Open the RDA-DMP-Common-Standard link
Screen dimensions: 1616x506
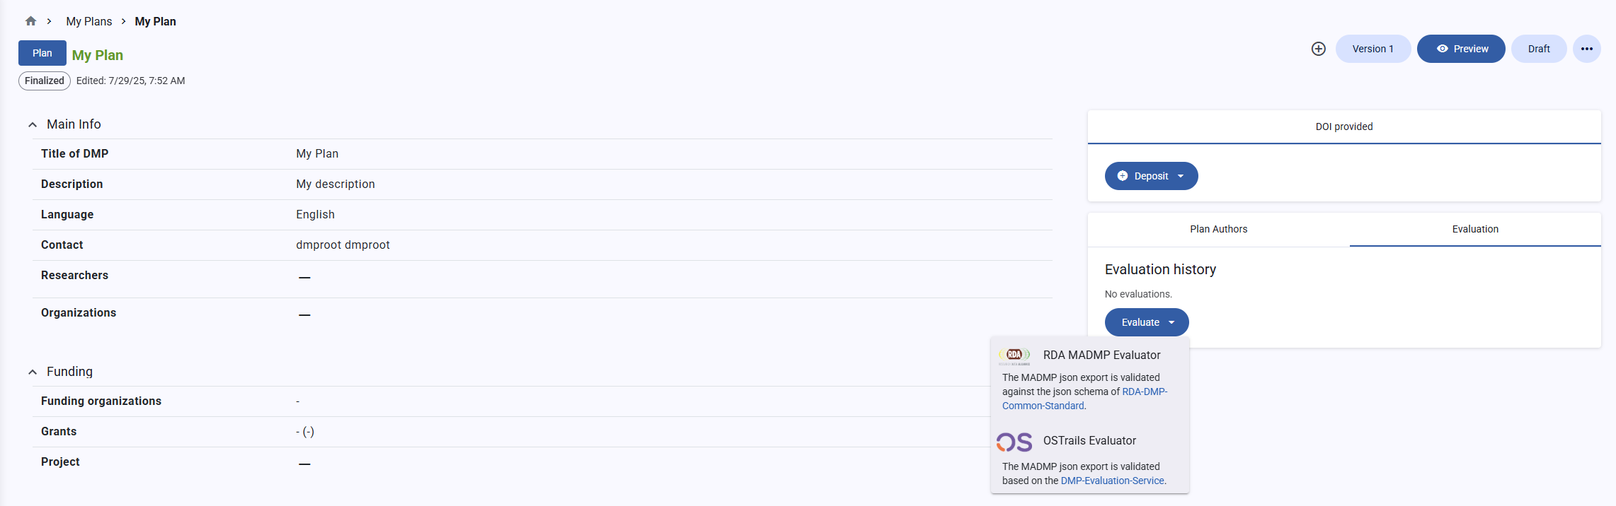click(1144, 392)
